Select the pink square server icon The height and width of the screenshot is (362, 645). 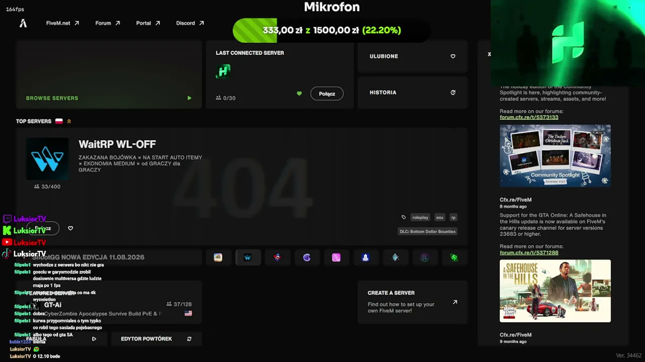[336, 257]
